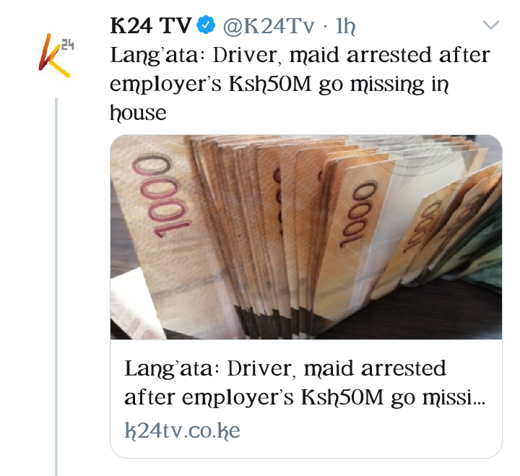Open the link card headline about Lang'ata

pos(305,382)
